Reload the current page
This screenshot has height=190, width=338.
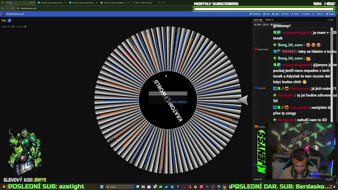(12, 8)
